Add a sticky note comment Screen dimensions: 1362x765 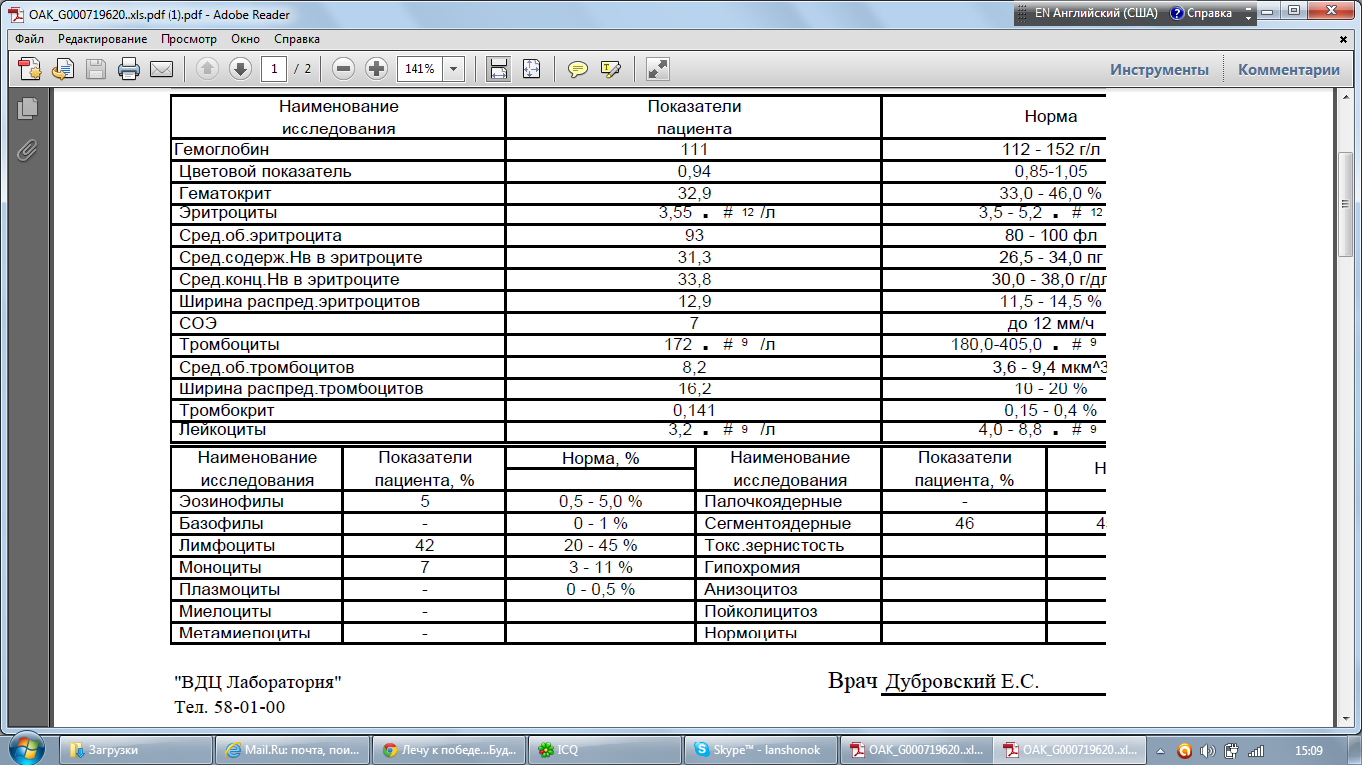(577, 69)
